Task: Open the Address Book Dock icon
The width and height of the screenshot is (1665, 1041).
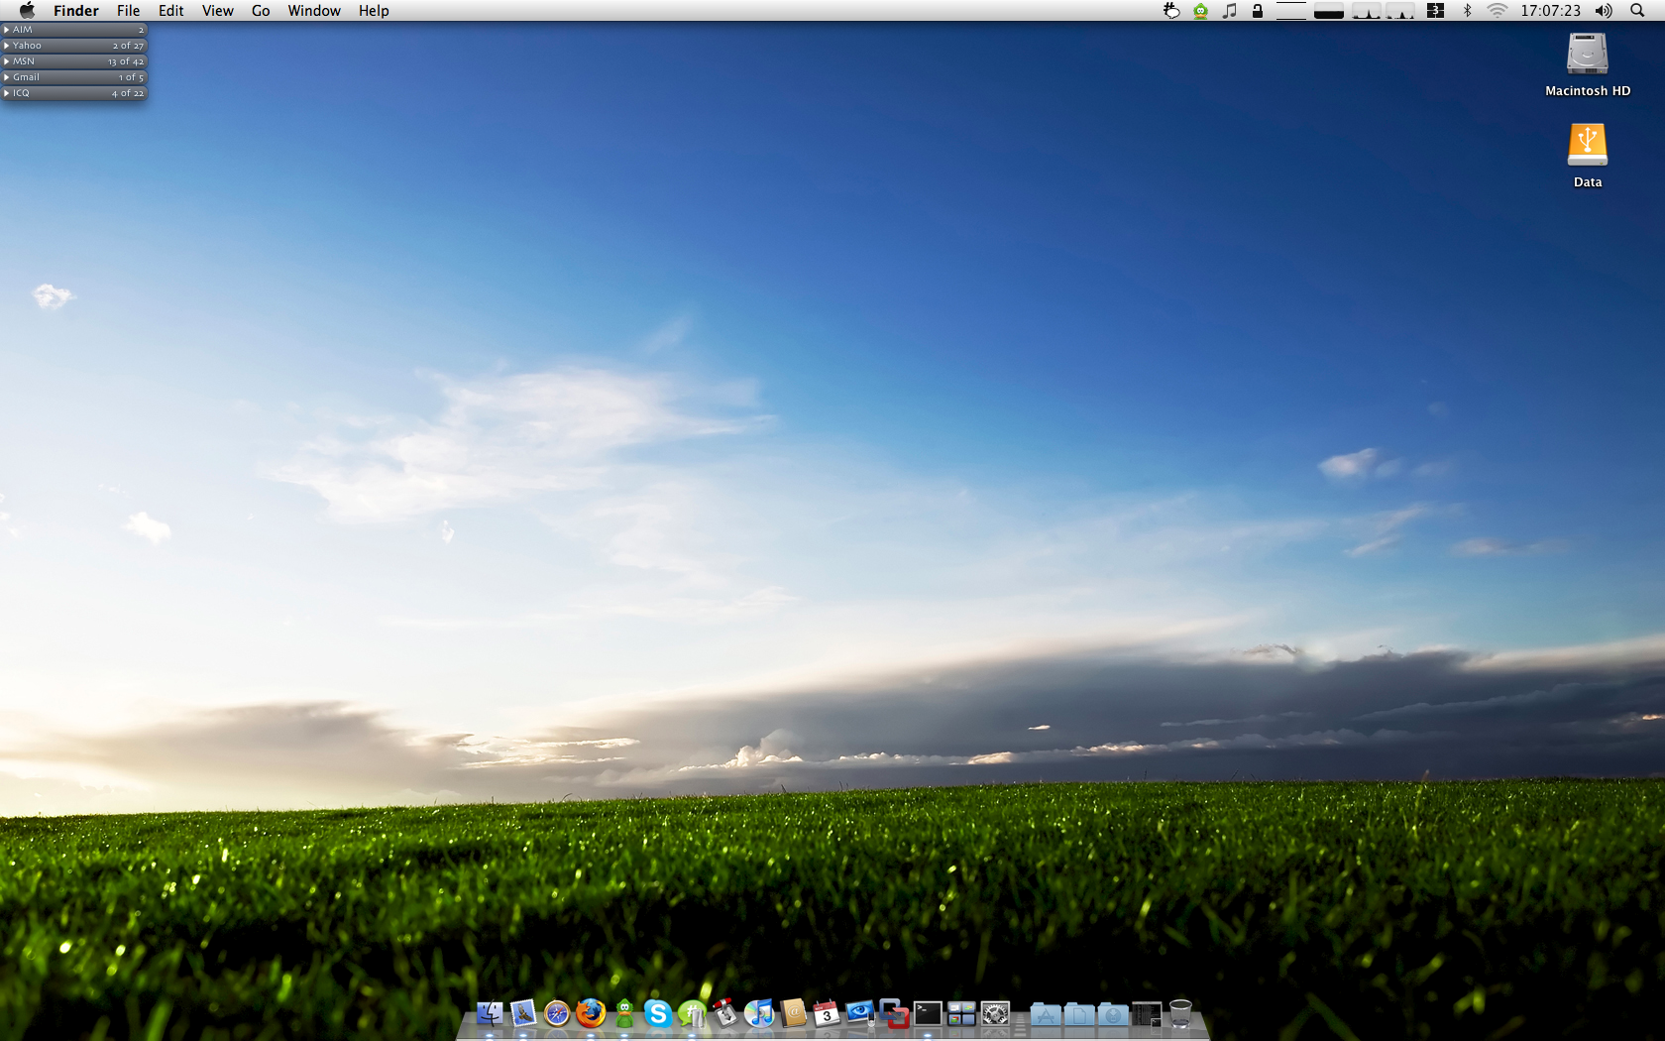Action: [x=793, y=1013]
